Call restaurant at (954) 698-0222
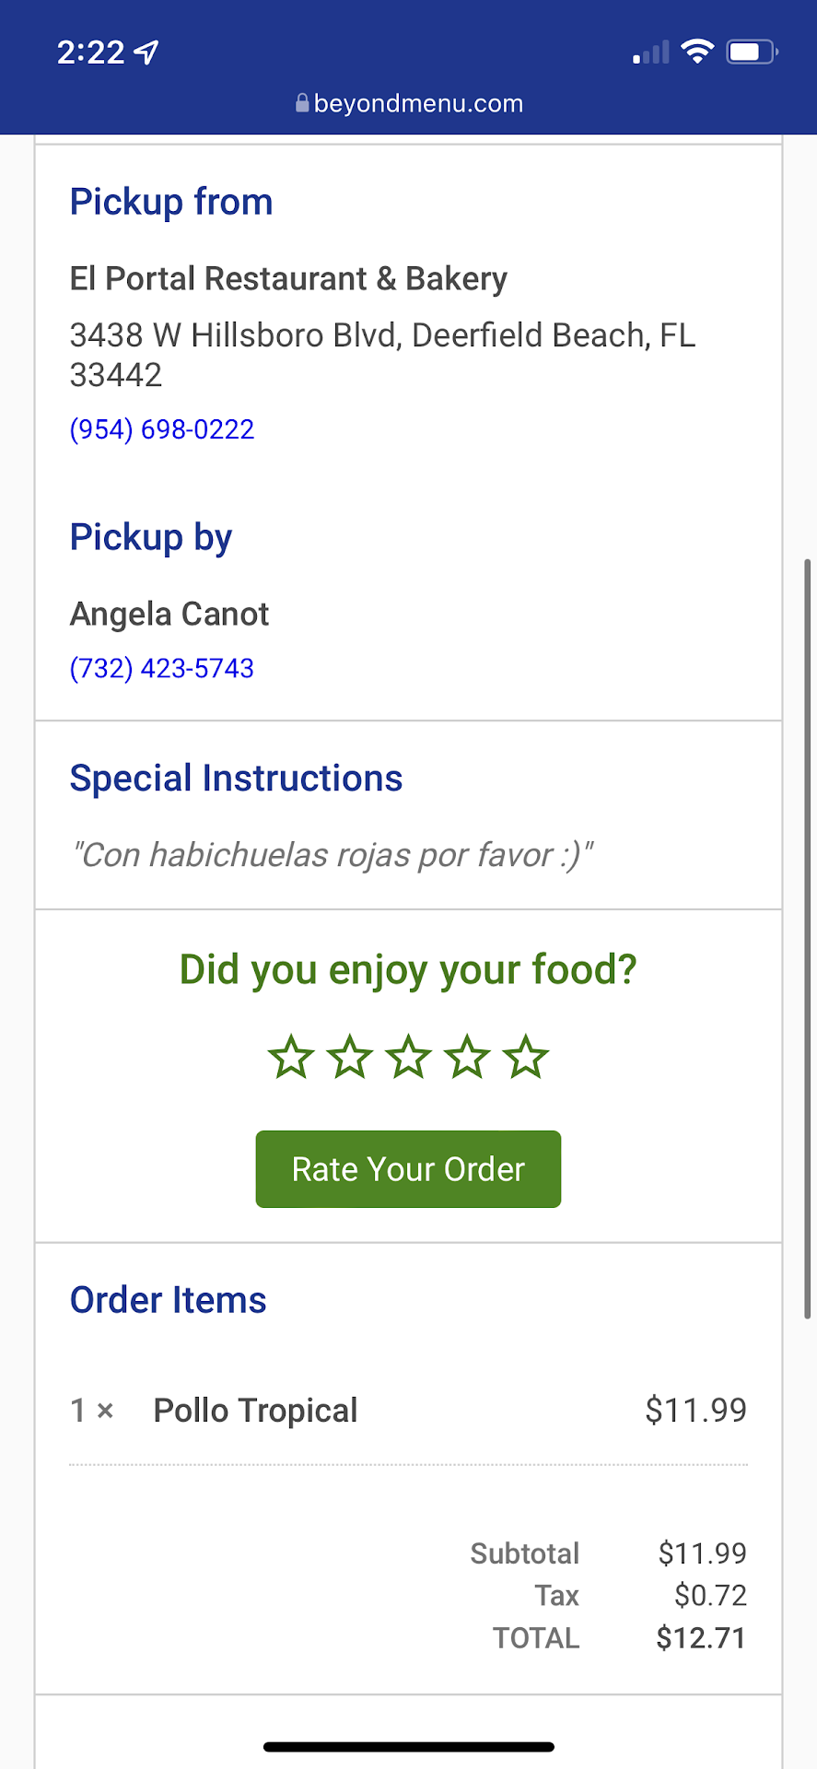817x1769 pixels. click(162, 429)
